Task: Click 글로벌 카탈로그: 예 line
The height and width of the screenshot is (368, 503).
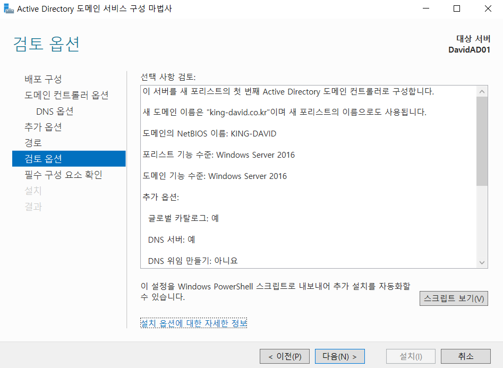Action: coord(183,218)
